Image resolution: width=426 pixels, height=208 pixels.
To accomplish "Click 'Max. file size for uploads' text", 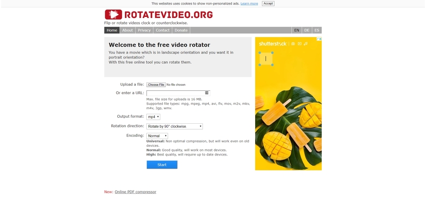I will point(174,99).
